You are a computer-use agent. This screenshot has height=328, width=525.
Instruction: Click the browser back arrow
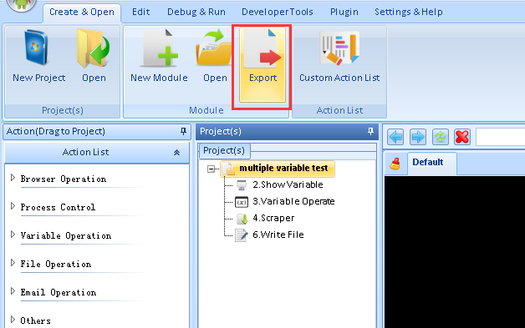tap(395, 137)
